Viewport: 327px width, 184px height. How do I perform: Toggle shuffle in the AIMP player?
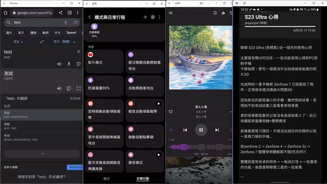point(171,130)
